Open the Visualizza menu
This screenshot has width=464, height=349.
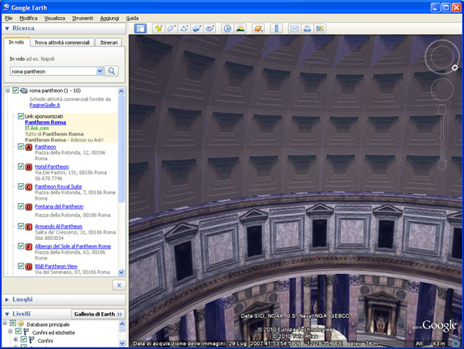click(55, 18)
